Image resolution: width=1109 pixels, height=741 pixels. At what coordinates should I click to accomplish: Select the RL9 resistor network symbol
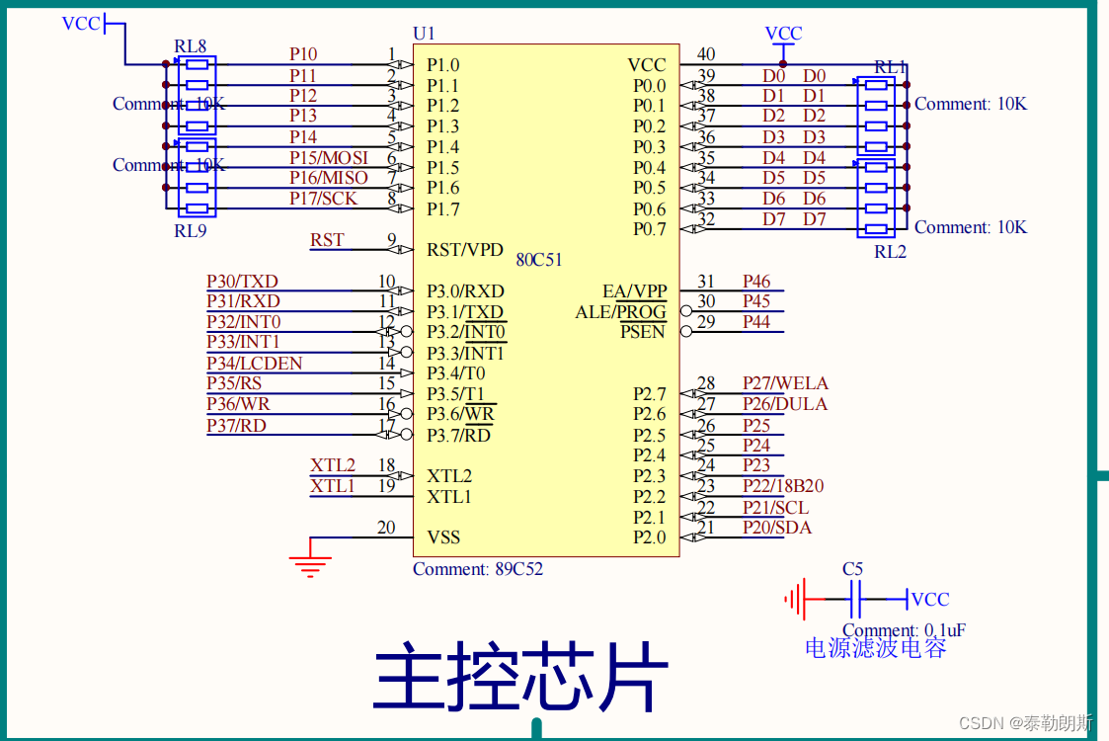196,177
